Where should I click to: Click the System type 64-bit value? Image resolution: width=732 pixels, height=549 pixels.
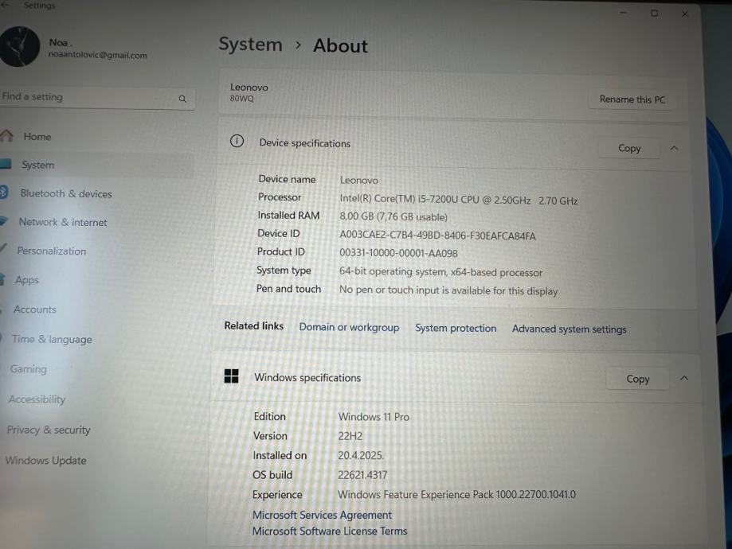(x=440, y=272)
